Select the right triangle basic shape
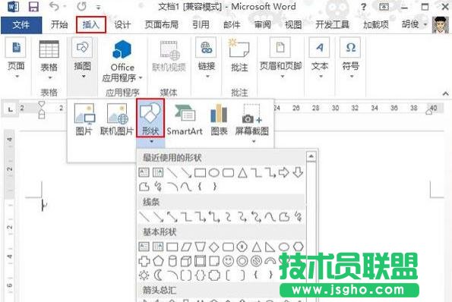The image size is (452, 302). [x=270, y=247]
